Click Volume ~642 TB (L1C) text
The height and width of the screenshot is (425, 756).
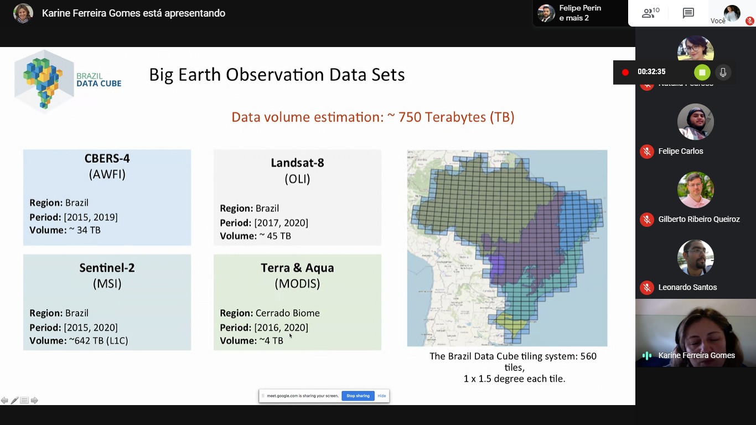coord(79,340)
